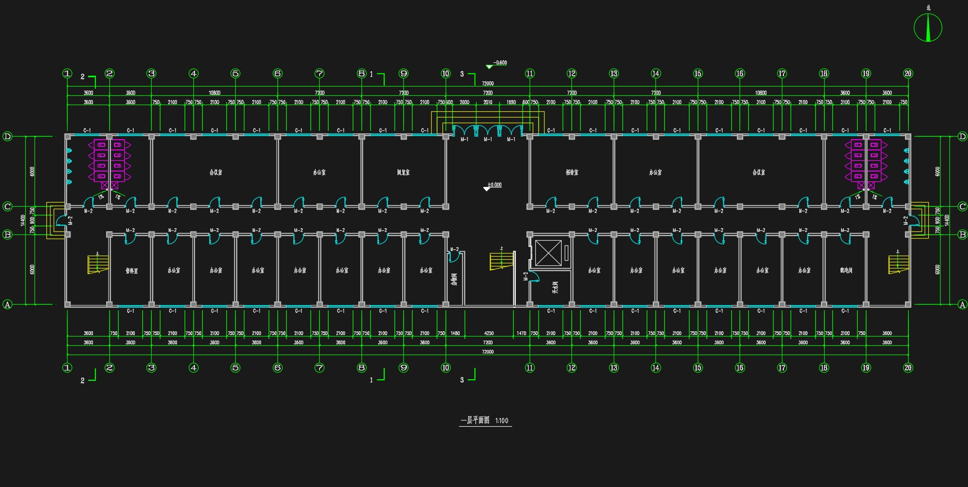Click the 办公室 label next to 配电间
Image resolution: width=968 pixels, height=487 pixels.
[804, 270]
